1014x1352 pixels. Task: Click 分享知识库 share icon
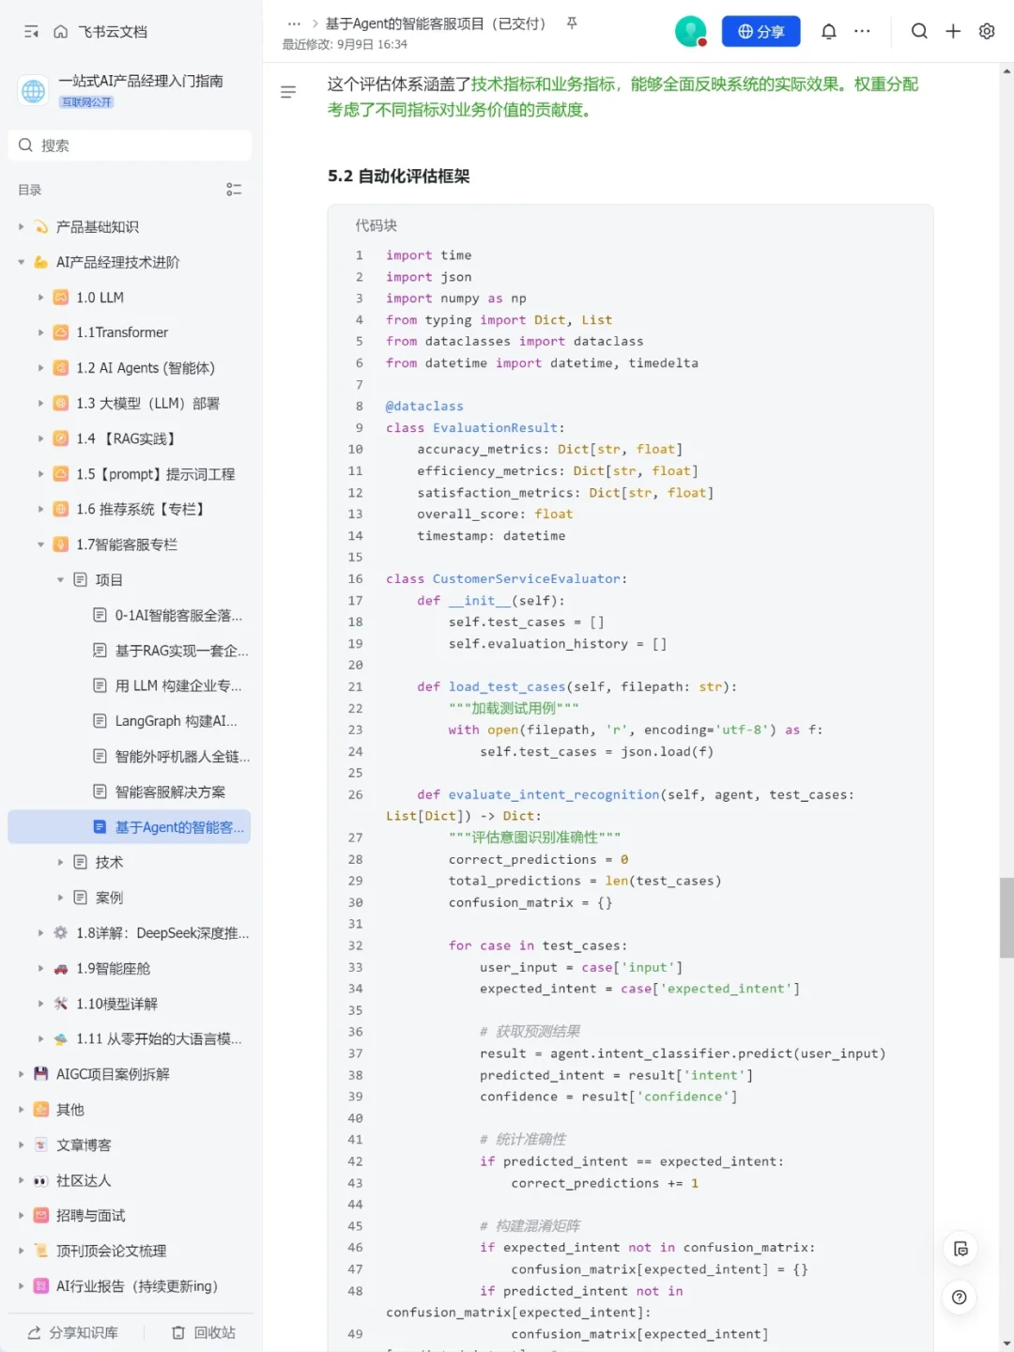click(x=34, y=1333)
